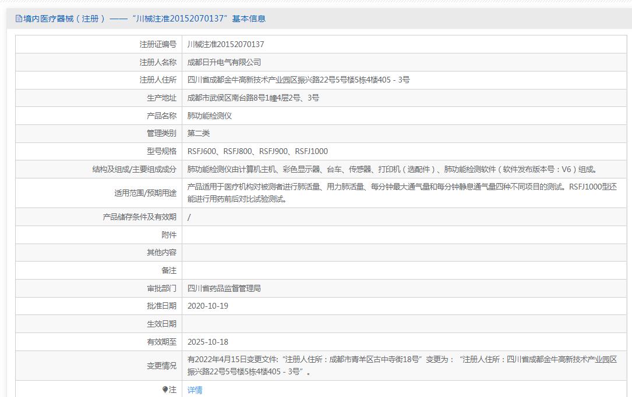This screenshot has height=397, width=632.
Task: Click the registrant address starting with 四川省成都金牛
Action: 298,80
